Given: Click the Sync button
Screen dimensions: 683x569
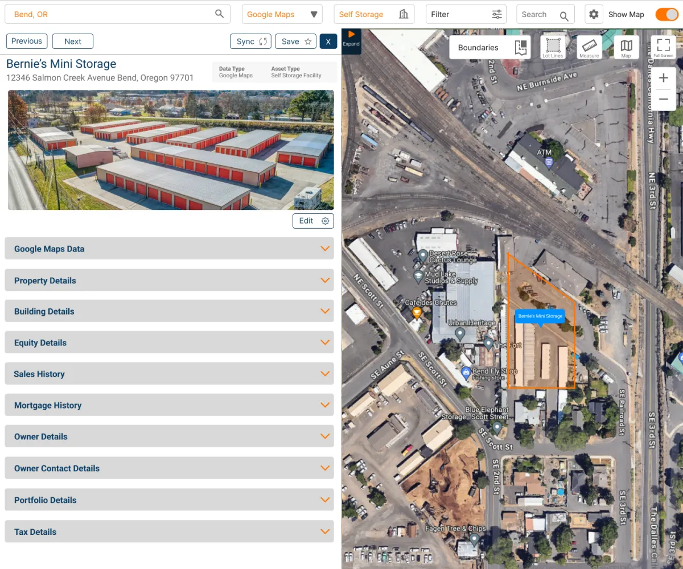Looking at the screenshot, I should point(250,42).
